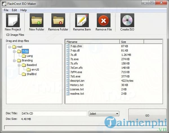
Task: Collapse the Branding folder node
Action: pyautogui.click(x=14, y=61)
